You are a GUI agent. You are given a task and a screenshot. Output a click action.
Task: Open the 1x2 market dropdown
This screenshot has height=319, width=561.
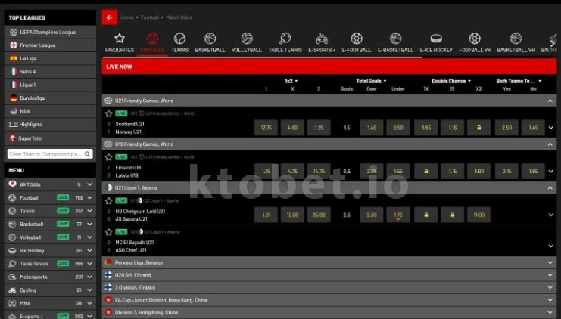pyautogui.click(x=291, y=81)
